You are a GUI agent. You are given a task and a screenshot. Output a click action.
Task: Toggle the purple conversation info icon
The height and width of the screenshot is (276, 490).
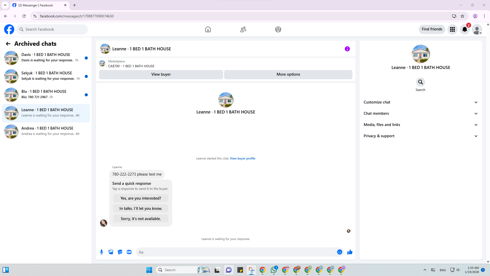(347, 49)
